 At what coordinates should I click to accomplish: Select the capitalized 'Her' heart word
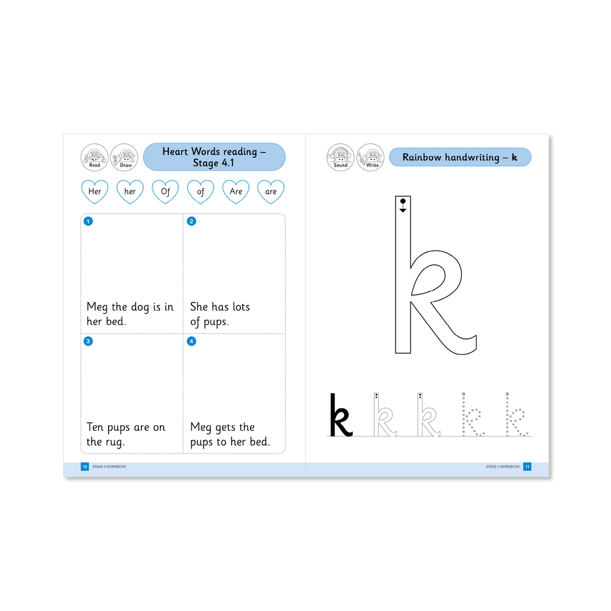[95, 192]
